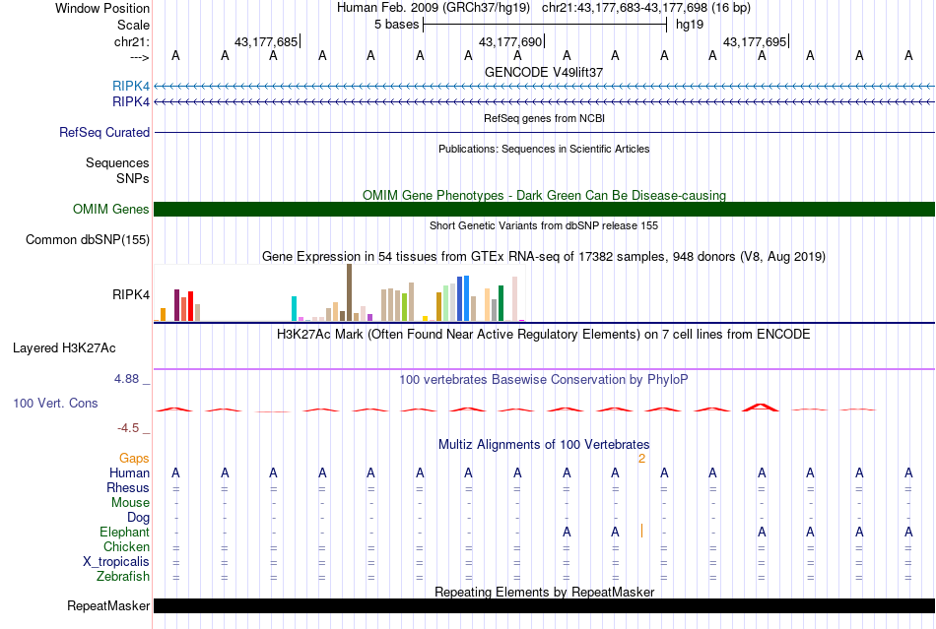Select the Human species label

(x=129, y=472)
